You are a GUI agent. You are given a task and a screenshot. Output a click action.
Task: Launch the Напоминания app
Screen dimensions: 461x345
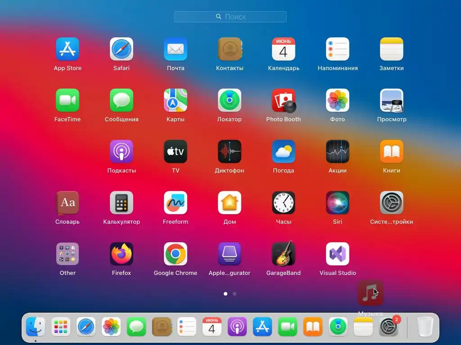[338, 49]
